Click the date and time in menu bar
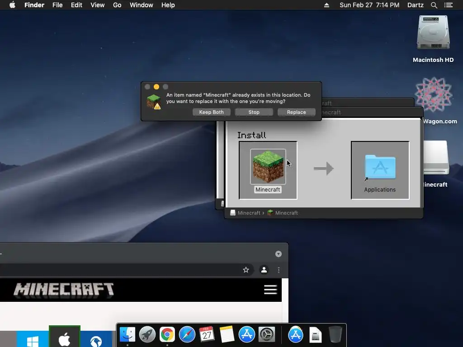 [369, 5]
